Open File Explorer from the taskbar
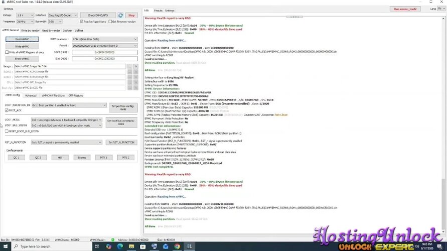The image size is (447, 251). pyautogui.click(x=131, y=246)
